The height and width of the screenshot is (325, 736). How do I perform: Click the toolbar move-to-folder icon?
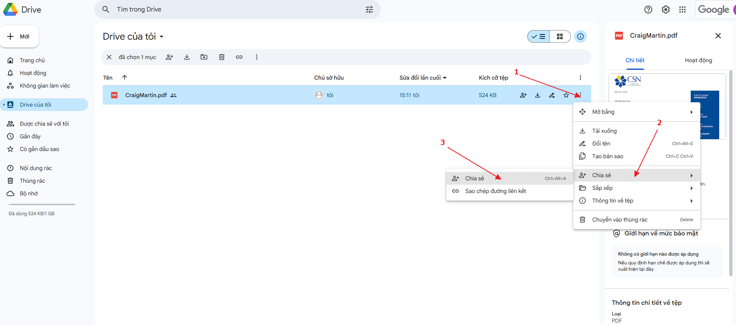[204, 57]
